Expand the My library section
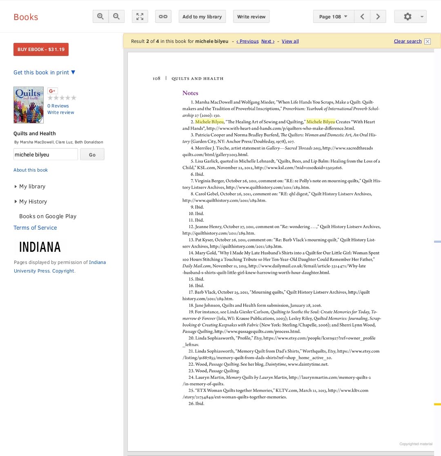 (32, 186)
